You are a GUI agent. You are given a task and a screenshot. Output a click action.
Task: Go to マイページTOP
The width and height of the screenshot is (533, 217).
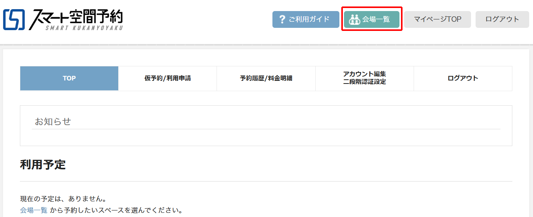pyautogui.click(x=437, y=19)
